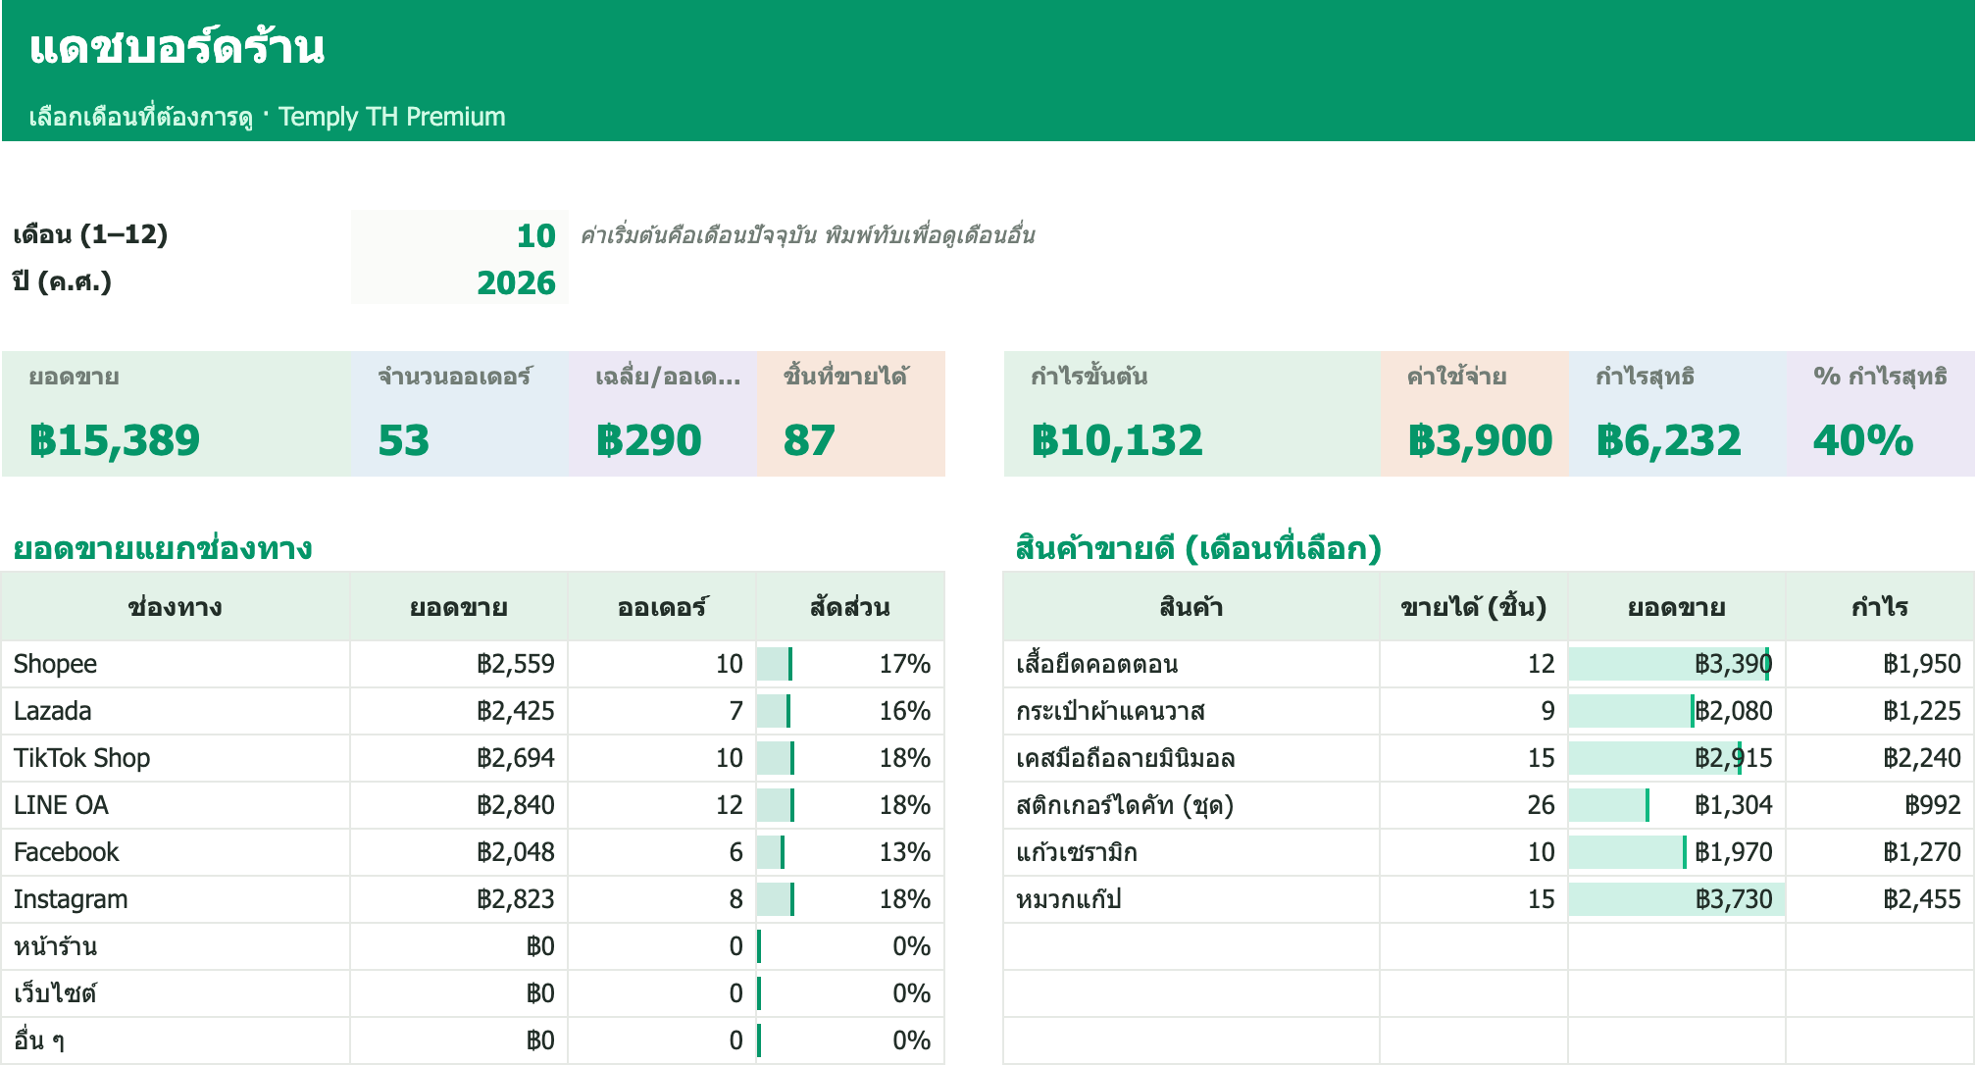Select the LINE OA channel cell

pyautogui.click(x=177, y=805)
